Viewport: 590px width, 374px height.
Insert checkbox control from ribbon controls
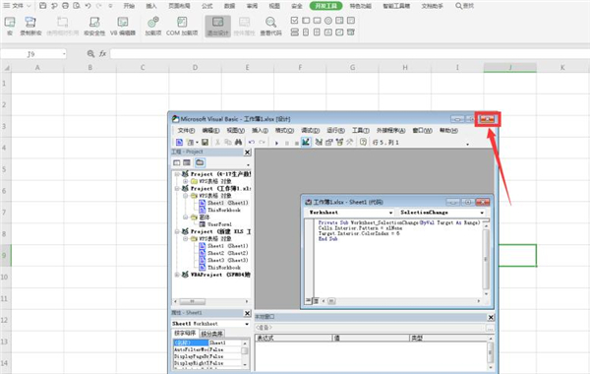pos(295,21)
